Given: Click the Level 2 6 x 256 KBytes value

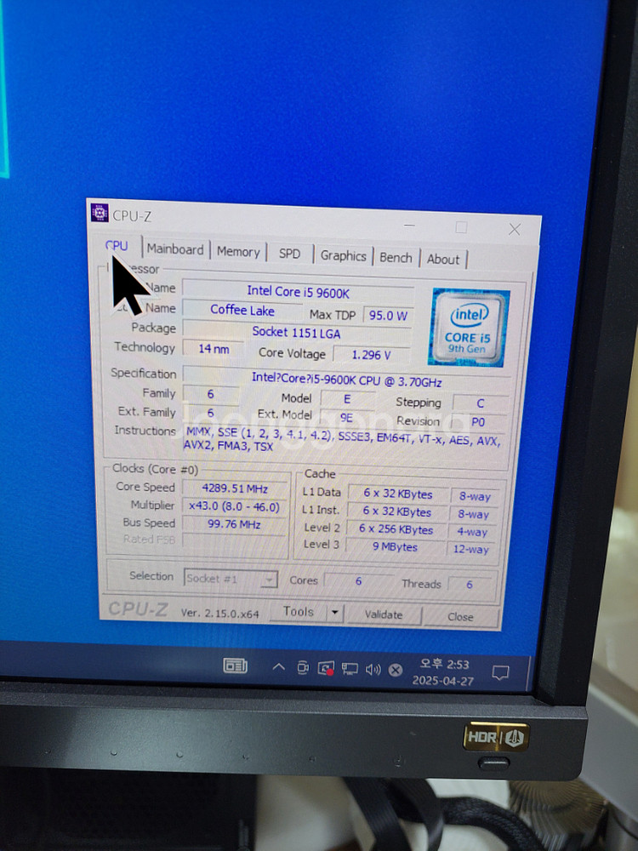Looking at the screenshot, I should 396,529.
